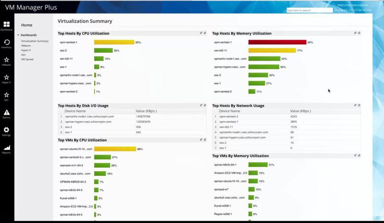Click xen-bl2-11 in Top Hosts By CPU Utilization

click(x=66, y=59)
